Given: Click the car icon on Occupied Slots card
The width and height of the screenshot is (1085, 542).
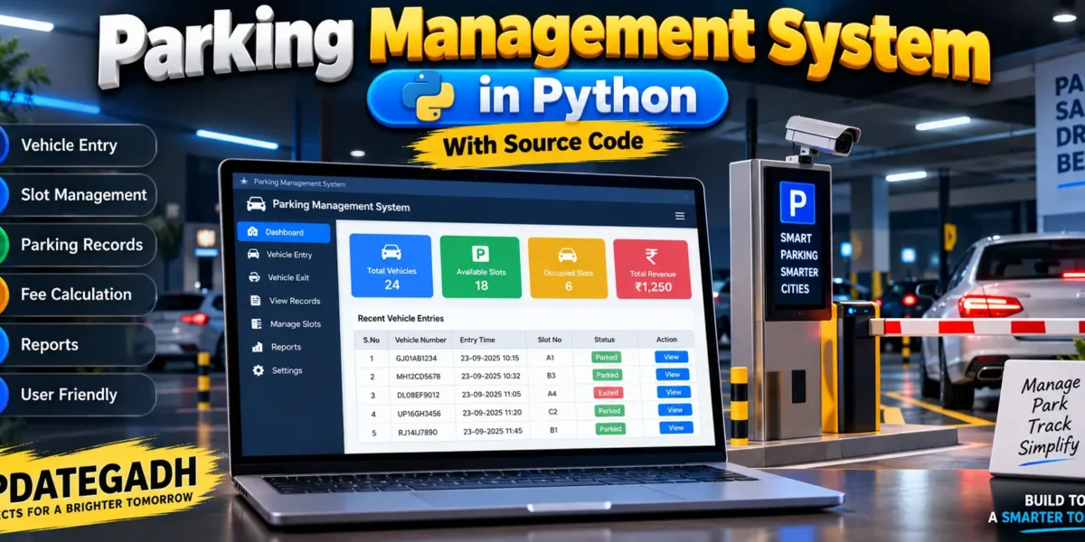Looking at the screenshot, I should (x=567, y=255).
